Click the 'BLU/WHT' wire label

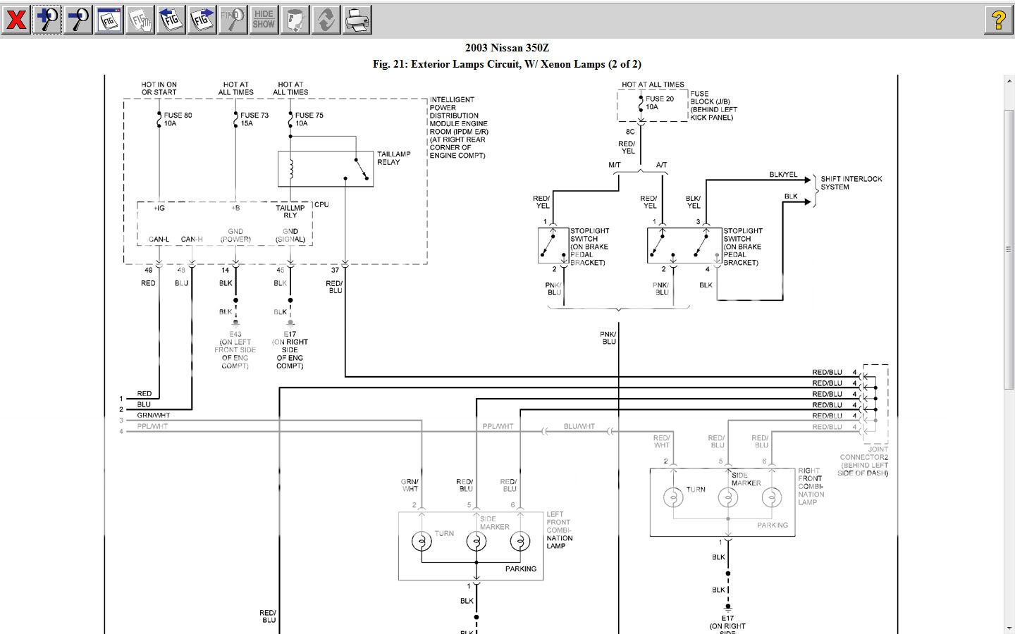(x=579, y=426)
